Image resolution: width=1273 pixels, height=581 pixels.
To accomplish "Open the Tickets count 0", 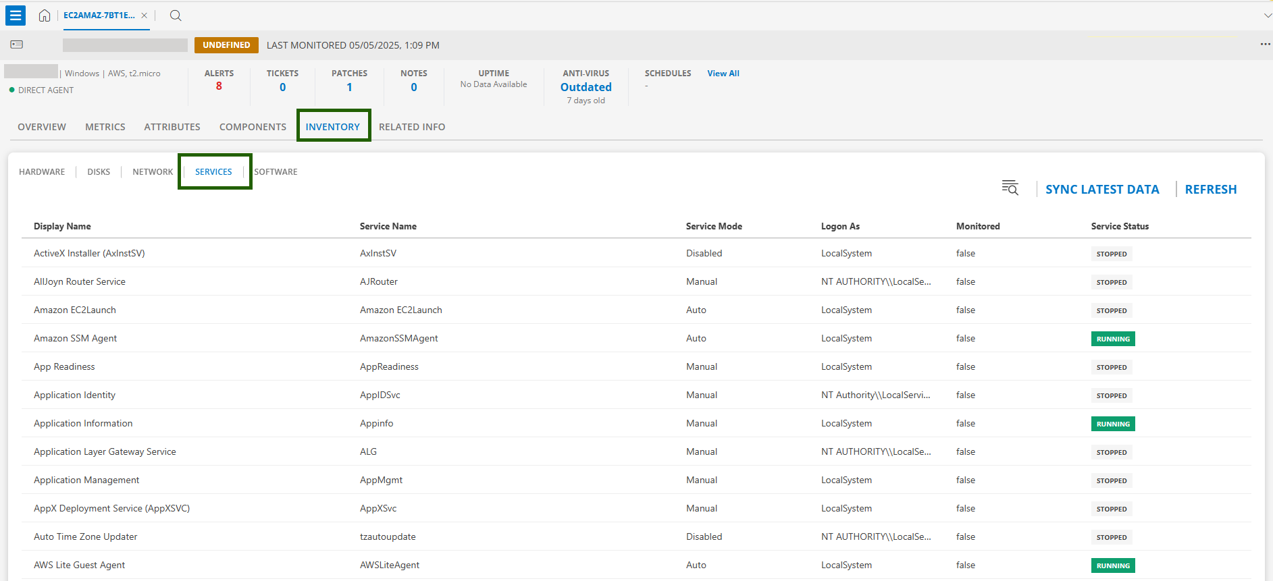I will (x=282, y=87).
